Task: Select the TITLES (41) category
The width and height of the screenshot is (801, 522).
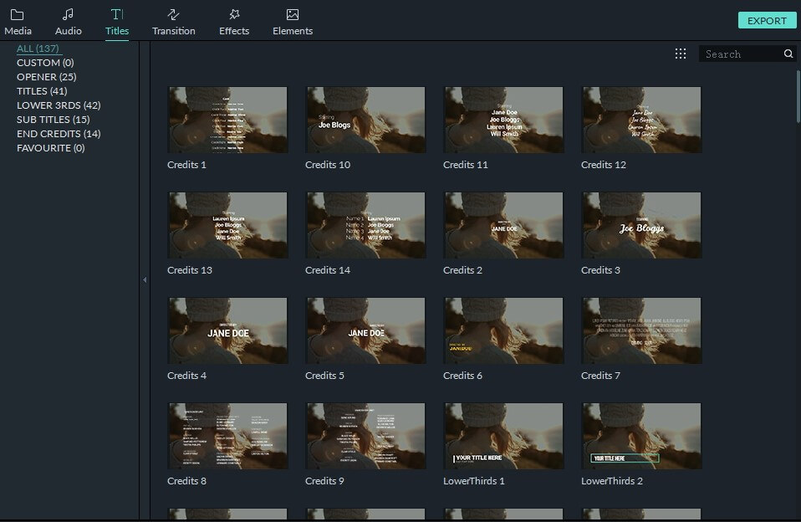Action: pos(42,91)
